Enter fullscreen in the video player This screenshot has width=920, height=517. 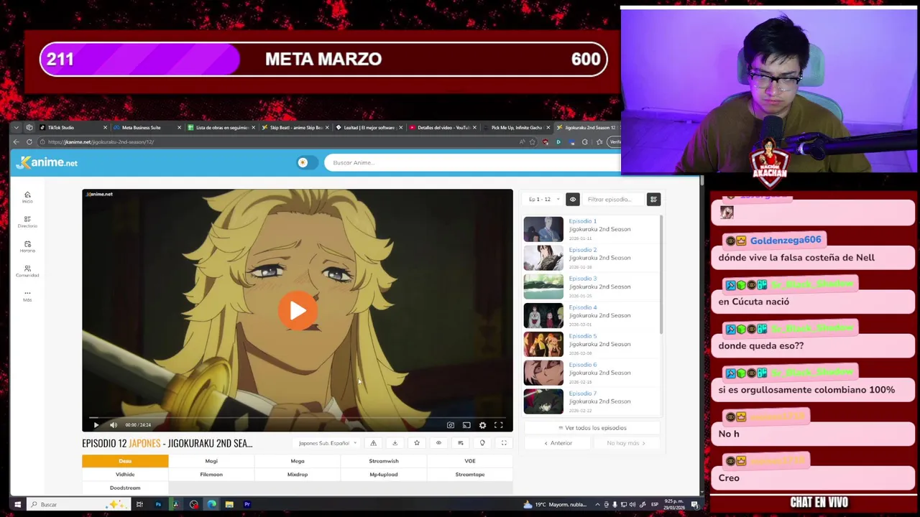point(498,425)
